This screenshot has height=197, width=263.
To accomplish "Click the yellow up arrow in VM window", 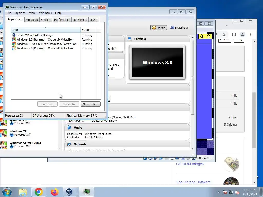I will pos(208,36).
